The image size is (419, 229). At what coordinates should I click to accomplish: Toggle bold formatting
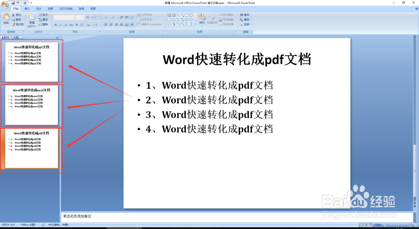(x=56, y=25)
